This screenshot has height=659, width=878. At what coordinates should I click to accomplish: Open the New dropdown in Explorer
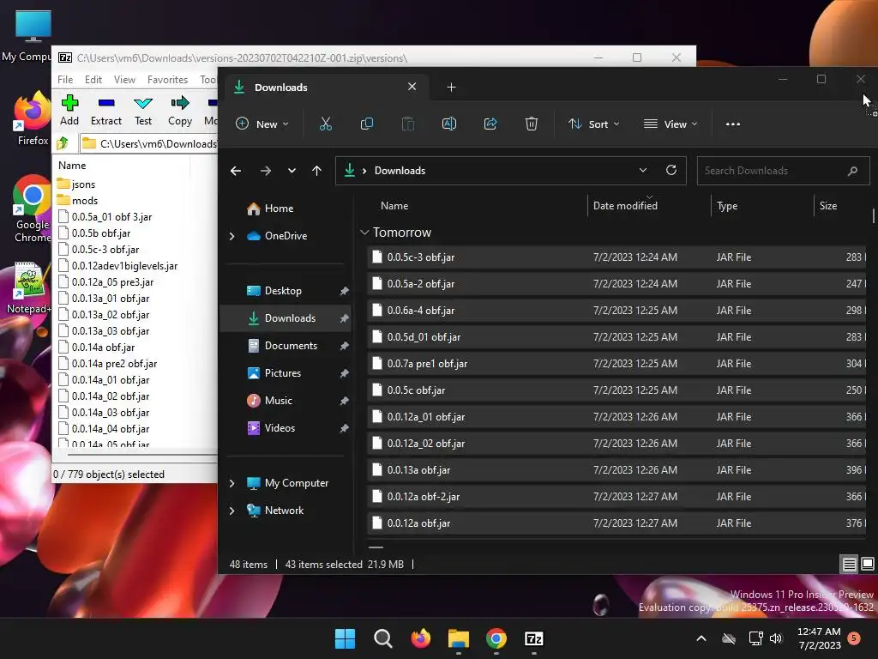(x=262, y=124)
